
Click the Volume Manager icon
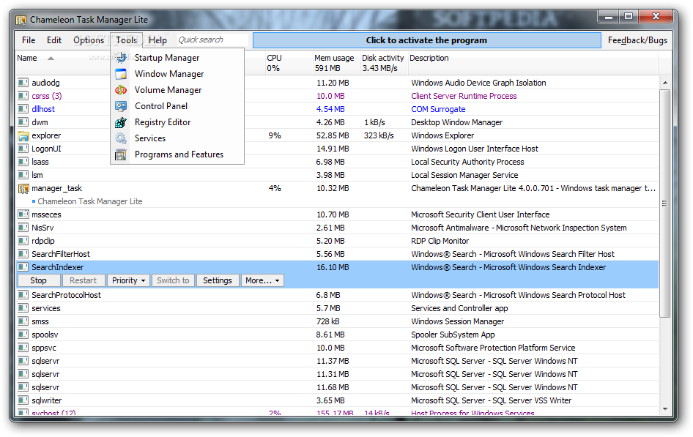(121, 90)
